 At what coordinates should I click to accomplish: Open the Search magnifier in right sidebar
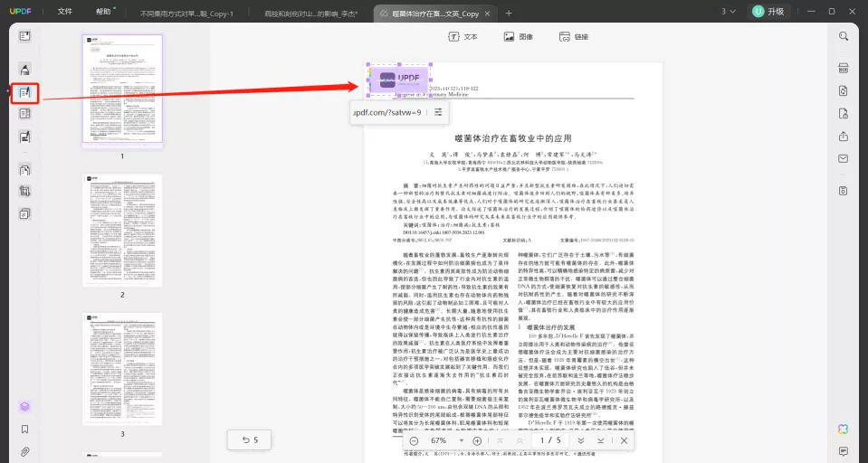click(843, 36)
